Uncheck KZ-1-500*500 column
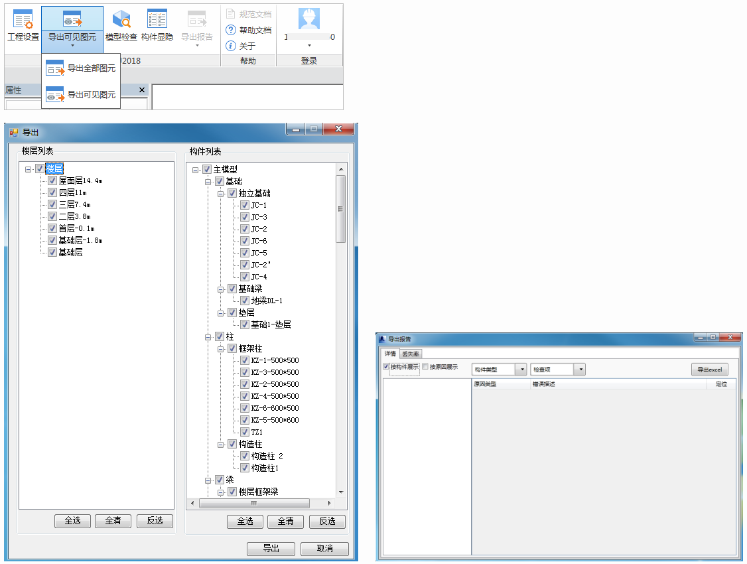The image size is (747, 564). coord(245,360)
